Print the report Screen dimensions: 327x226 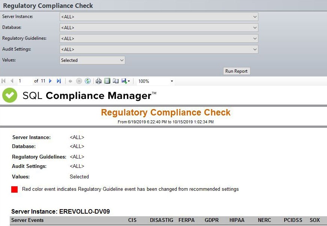coord(98,81)
